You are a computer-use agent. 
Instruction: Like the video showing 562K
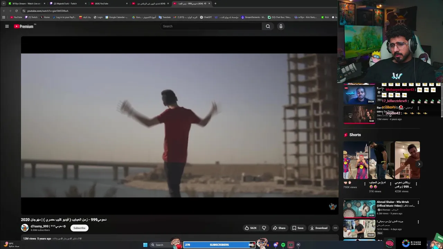coord(251,228)
